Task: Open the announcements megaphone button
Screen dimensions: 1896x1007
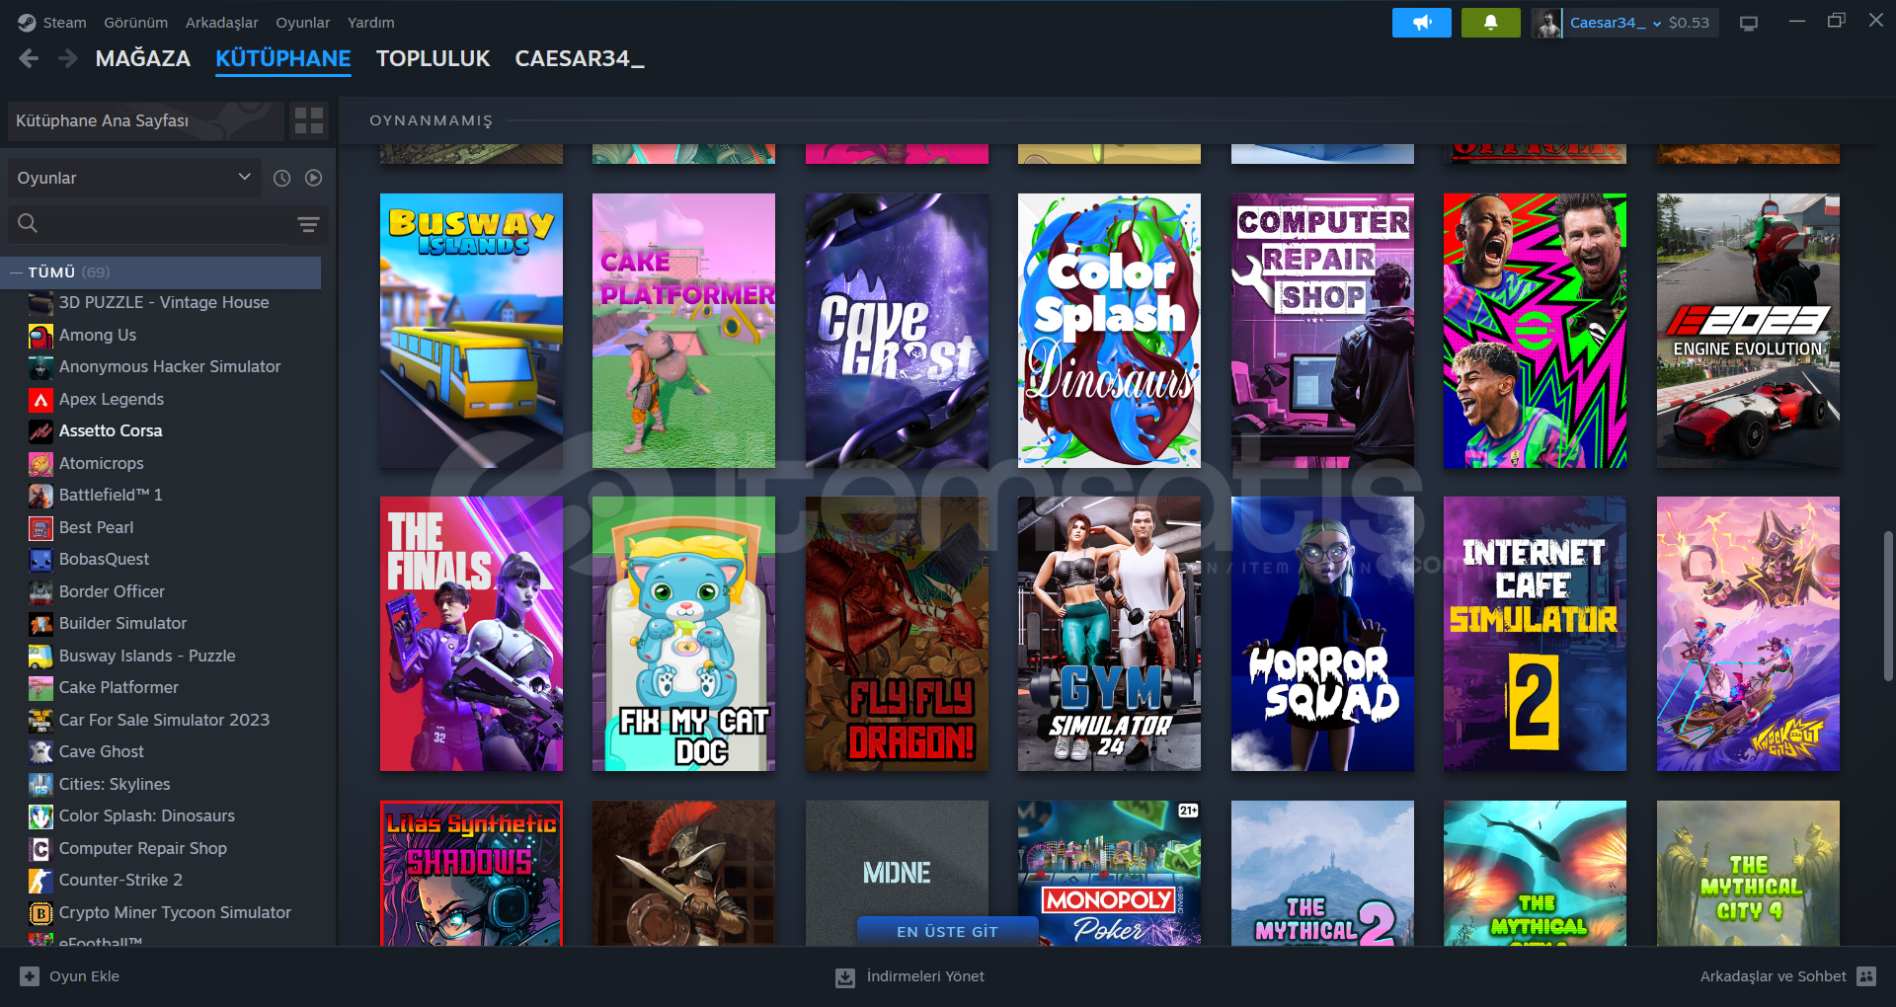Action: [x=1421, y=23]
